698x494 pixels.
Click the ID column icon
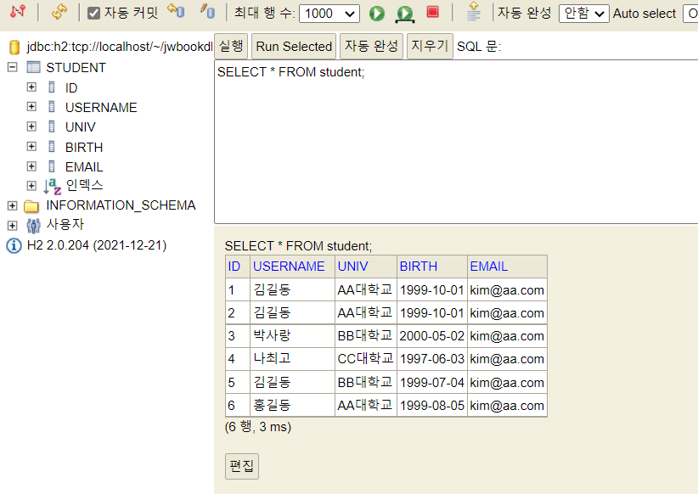tap(52, 87)
